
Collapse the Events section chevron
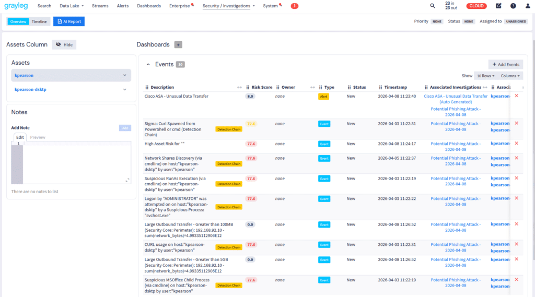[148, 64]
